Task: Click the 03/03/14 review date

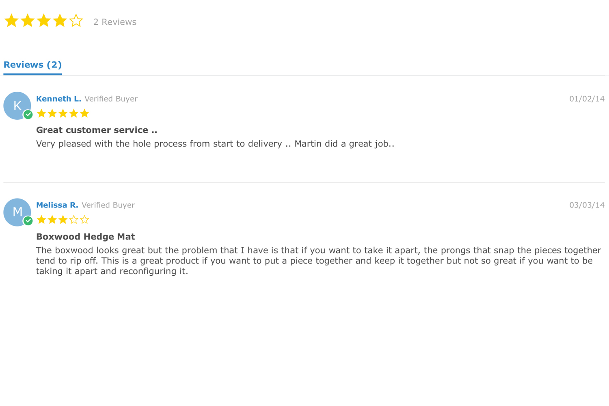Action: tap(587, 205)
